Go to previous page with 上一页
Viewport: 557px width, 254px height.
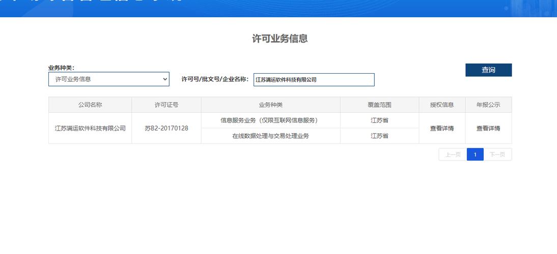tap(453, 154)
